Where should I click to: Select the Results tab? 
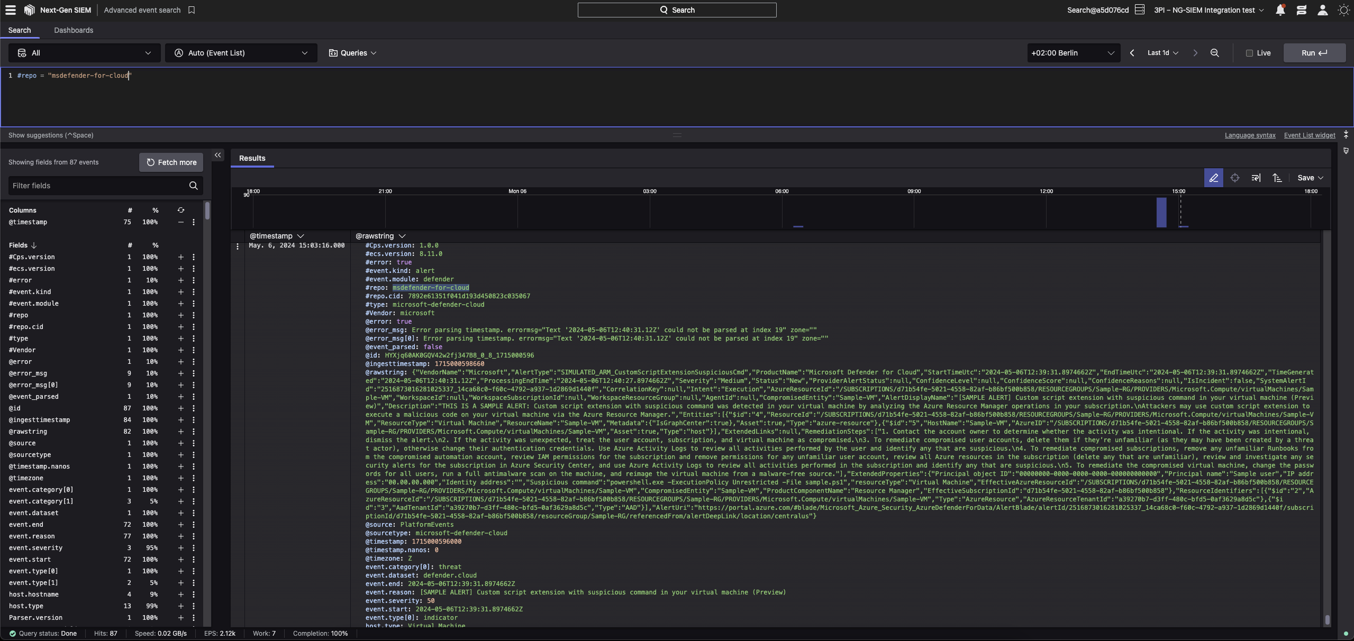click(x=252, y=158)
